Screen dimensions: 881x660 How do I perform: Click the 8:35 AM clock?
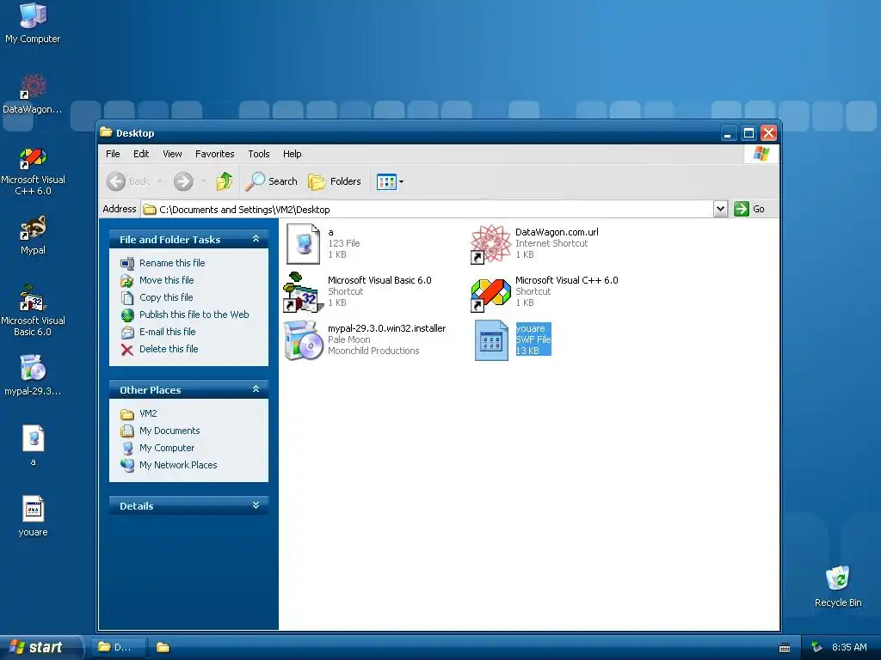pyautogui.click(x=849, y=648)
